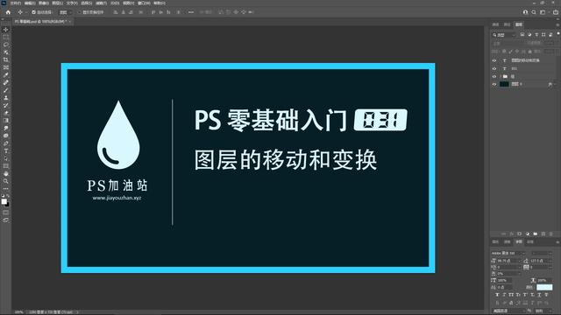Select the Rectangular Marquee tool
Screen dimensions: 561x315
pos(6,37)
